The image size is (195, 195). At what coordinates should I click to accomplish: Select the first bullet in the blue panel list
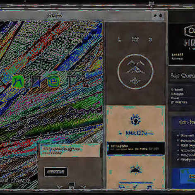[x=186, y=135]
